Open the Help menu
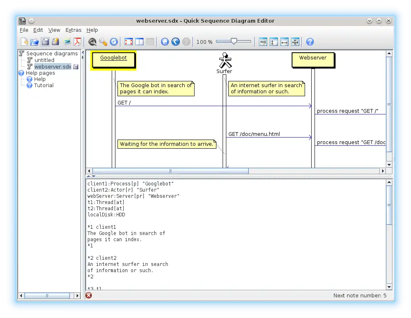This screenshot has height=318, width=411. coord(92,30)
